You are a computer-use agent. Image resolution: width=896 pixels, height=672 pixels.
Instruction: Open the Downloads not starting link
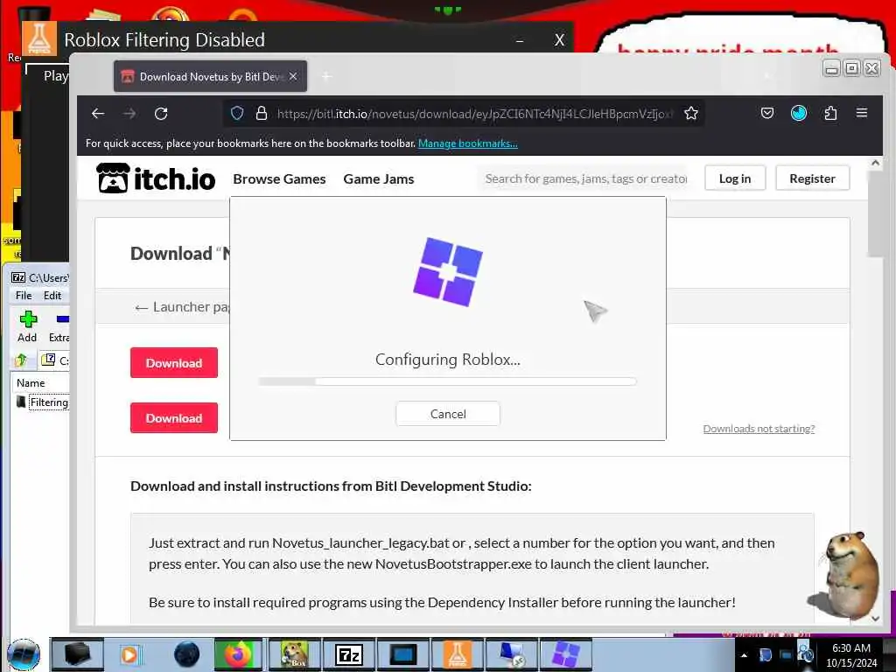[759, 429]
